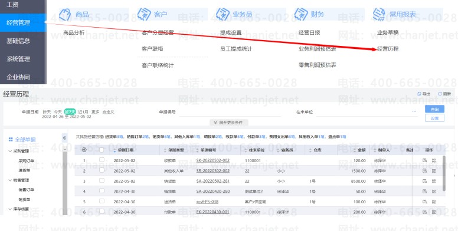Screen dimensions: 458x231
Task: Click the collapse sidebar double-arrow icon
Action: coord(64,138)
